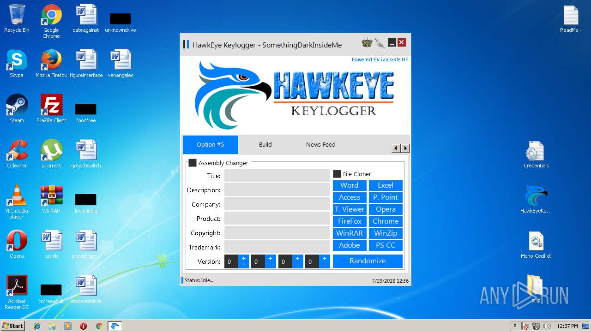Image resolution: width=591 pixels, height=332 pixels.
Task: Increment second version number with plus
Action: click(x=271, y=259)
